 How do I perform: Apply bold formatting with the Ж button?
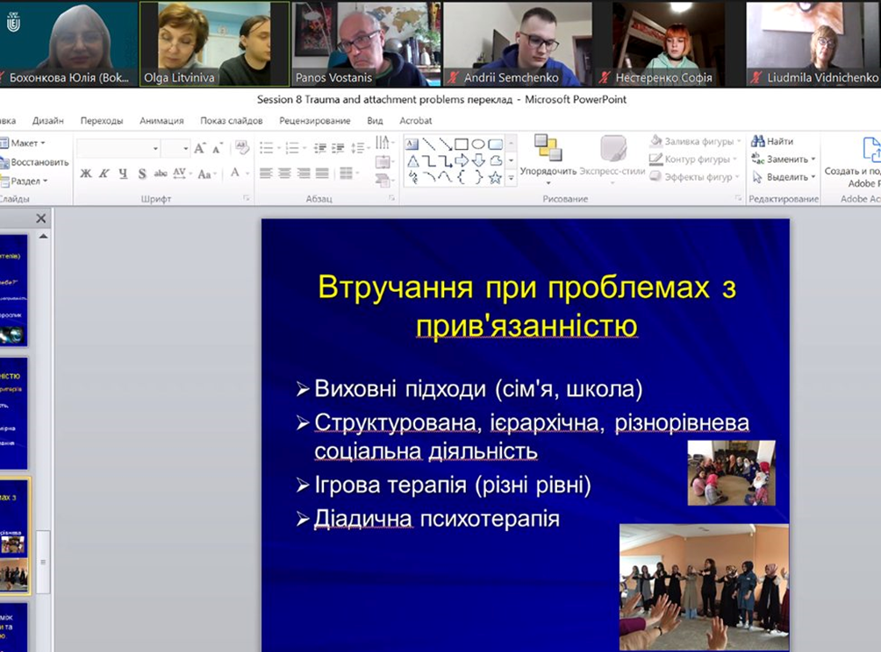(x=85, y=174)
